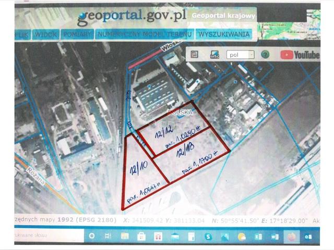334x250 pixels.
Task: Click the active Firefox taskbar icon
Action: [292, 236]
